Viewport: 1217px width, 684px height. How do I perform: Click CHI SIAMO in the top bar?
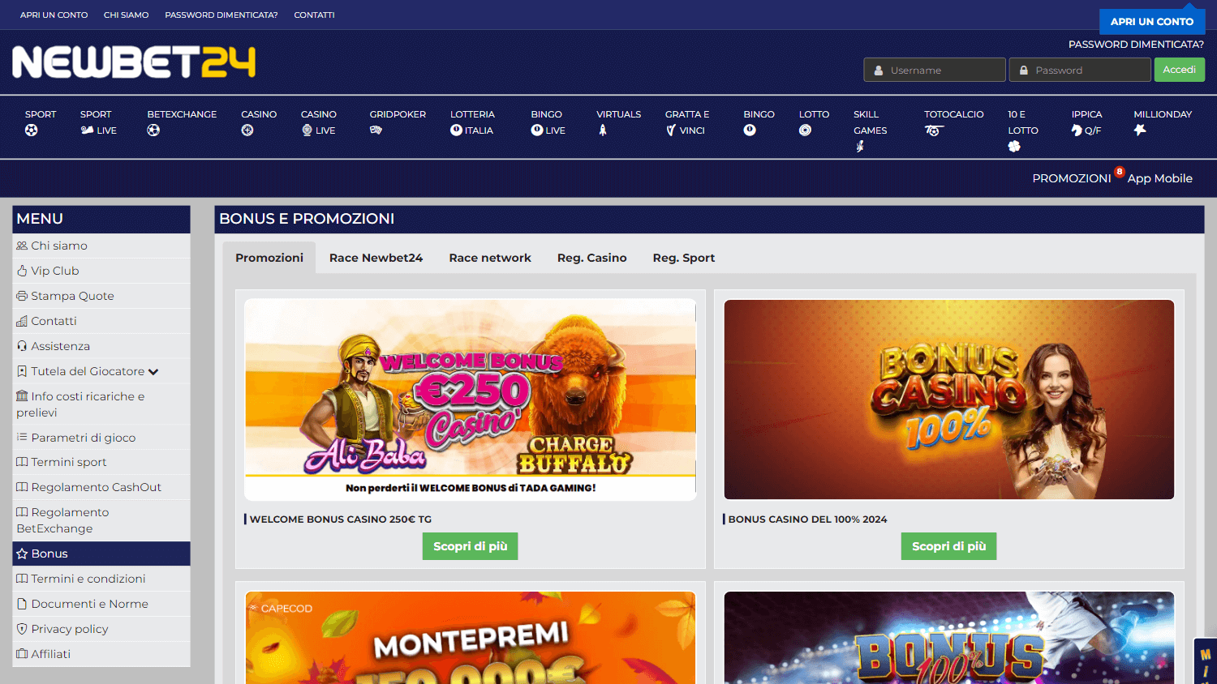[x=126, y=15]
